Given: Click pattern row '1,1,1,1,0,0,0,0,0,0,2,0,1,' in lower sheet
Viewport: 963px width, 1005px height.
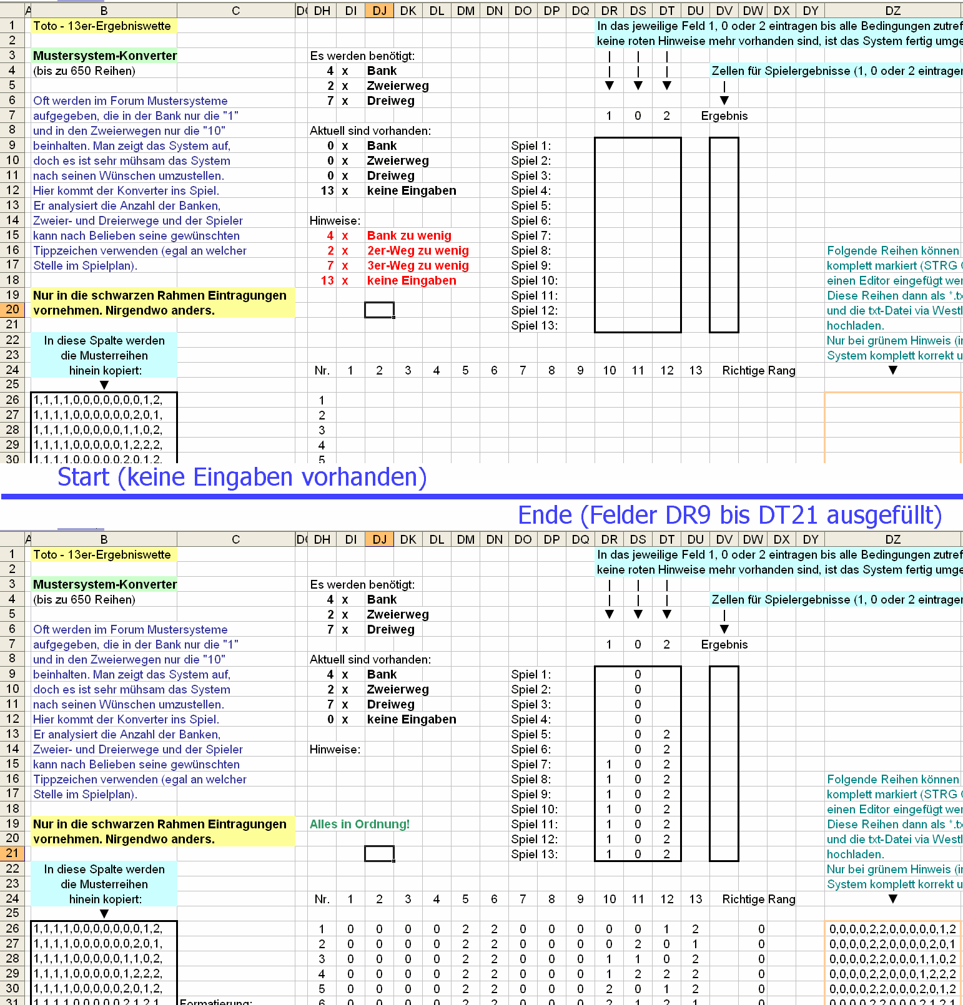Looking at the screenshot, I should tap(98, 944).
